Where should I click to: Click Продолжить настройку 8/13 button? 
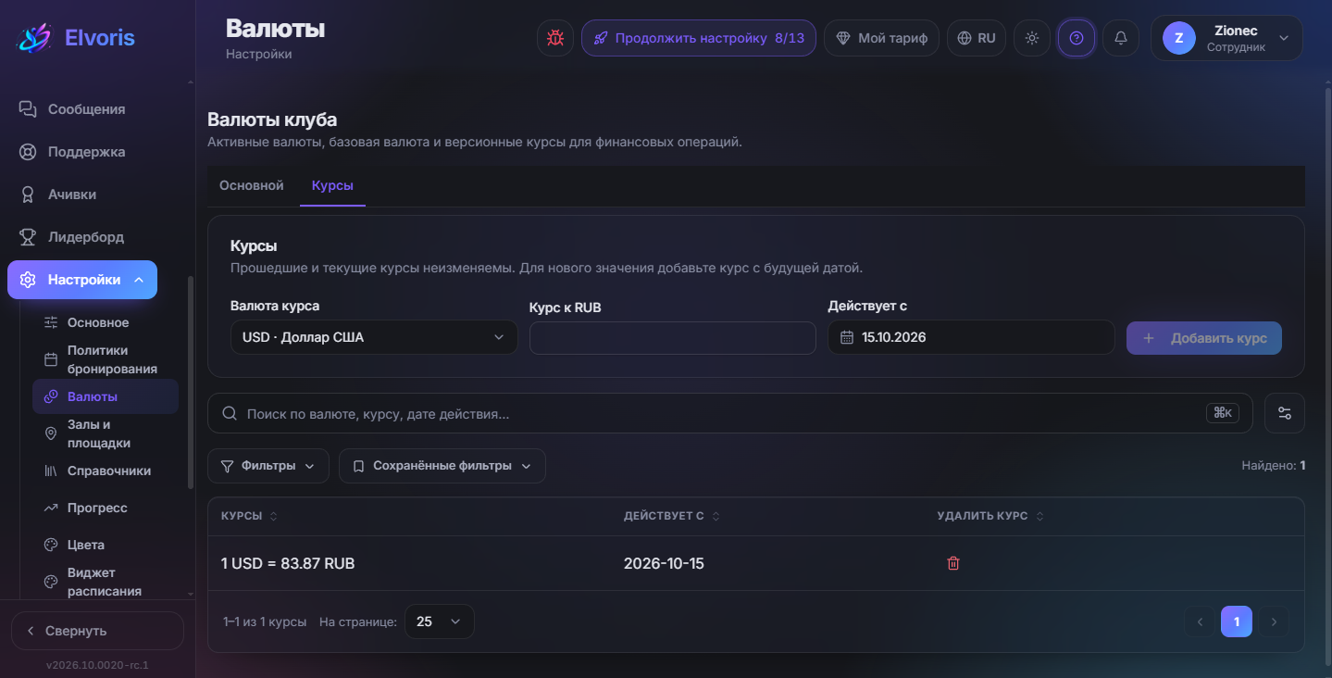[699, 38]
